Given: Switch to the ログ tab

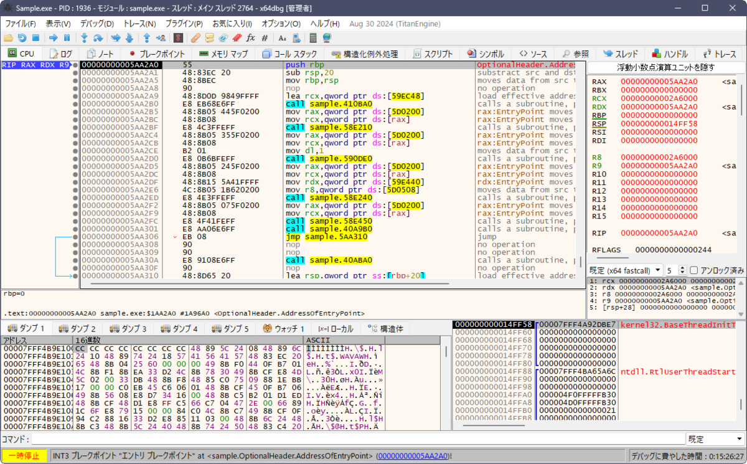Looking at the screenshot, I should 60,54.
